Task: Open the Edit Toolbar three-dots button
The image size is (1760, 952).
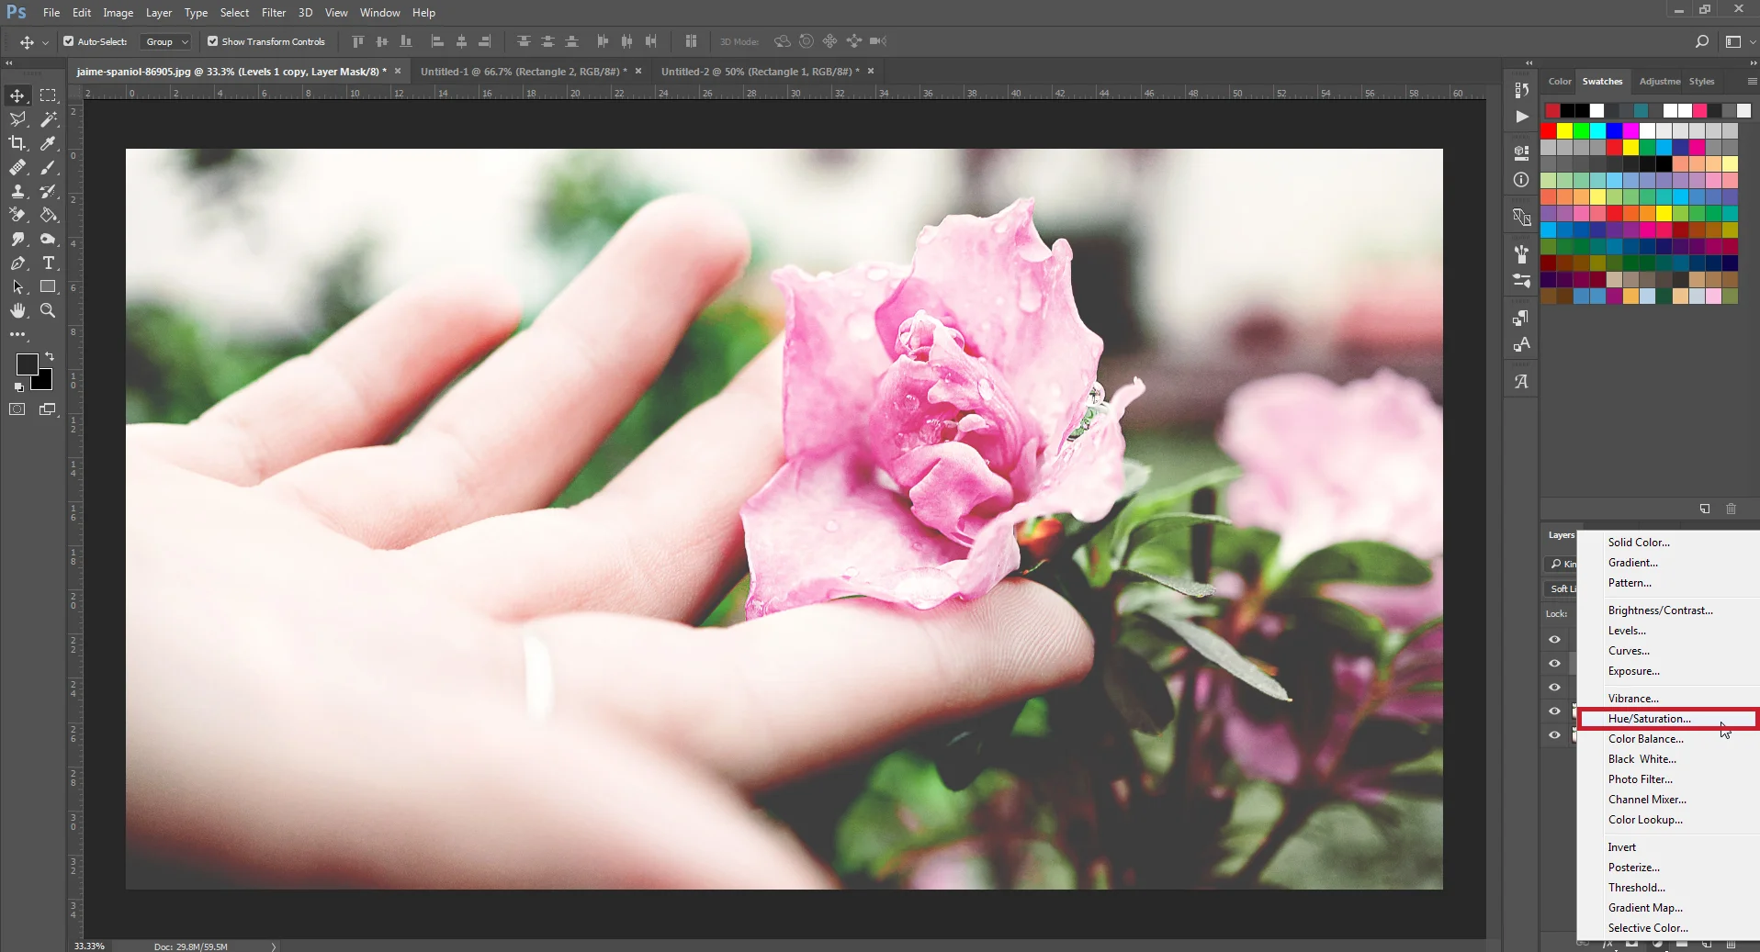Action: pyautogui.click(x=17, y=334)
